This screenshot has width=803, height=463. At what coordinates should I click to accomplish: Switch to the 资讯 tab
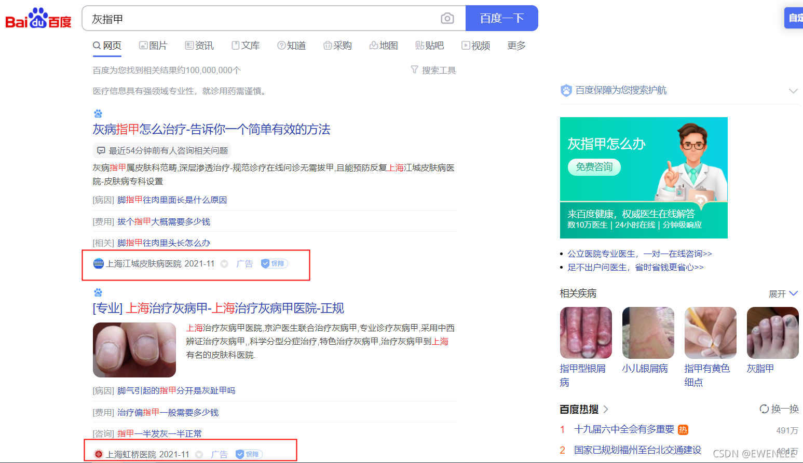pyautogui.click(x=199, y=46)
